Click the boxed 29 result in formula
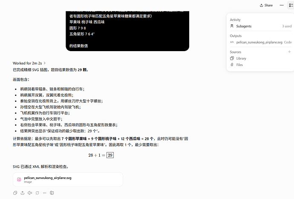 (110, 155)
